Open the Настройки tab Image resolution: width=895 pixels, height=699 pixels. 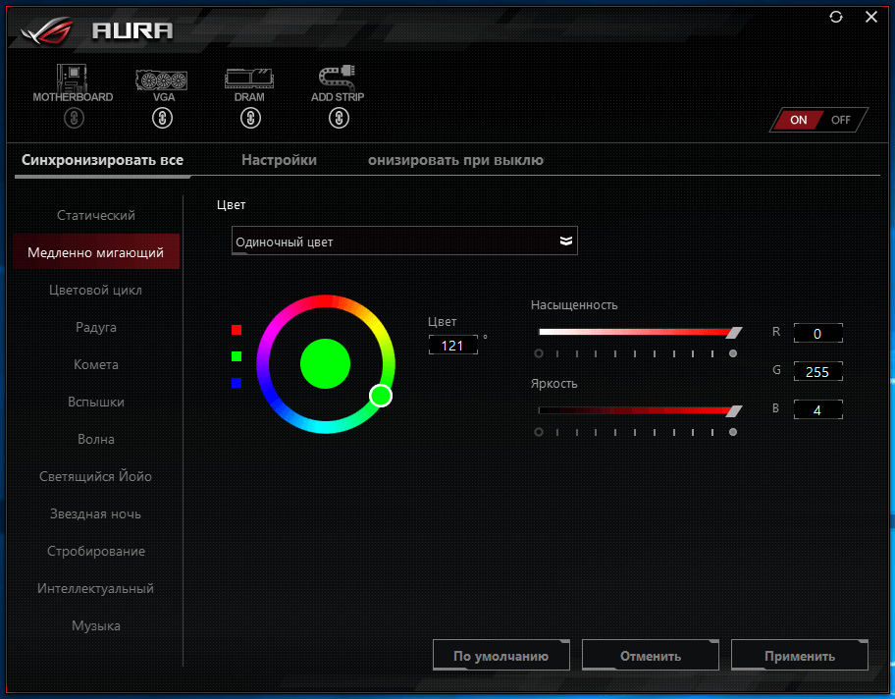click(279, 160)
